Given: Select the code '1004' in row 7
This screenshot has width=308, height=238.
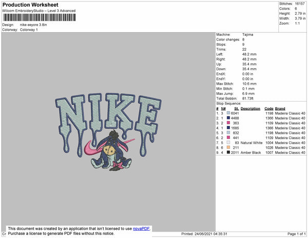Looking at the screenshot, I should [x=269, y=143].
